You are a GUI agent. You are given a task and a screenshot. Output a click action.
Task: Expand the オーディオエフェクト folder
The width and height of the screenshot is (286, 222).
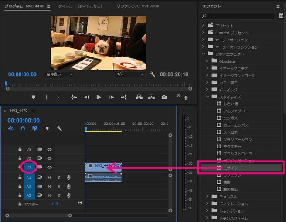(x=203, y=40)
